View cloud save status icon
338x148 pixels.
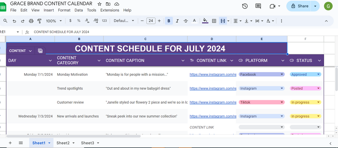point(117,4)
